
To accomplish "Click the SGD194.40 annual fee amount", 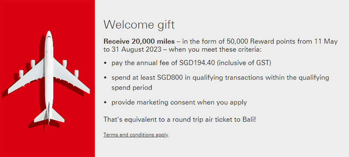I will point(197,63).
